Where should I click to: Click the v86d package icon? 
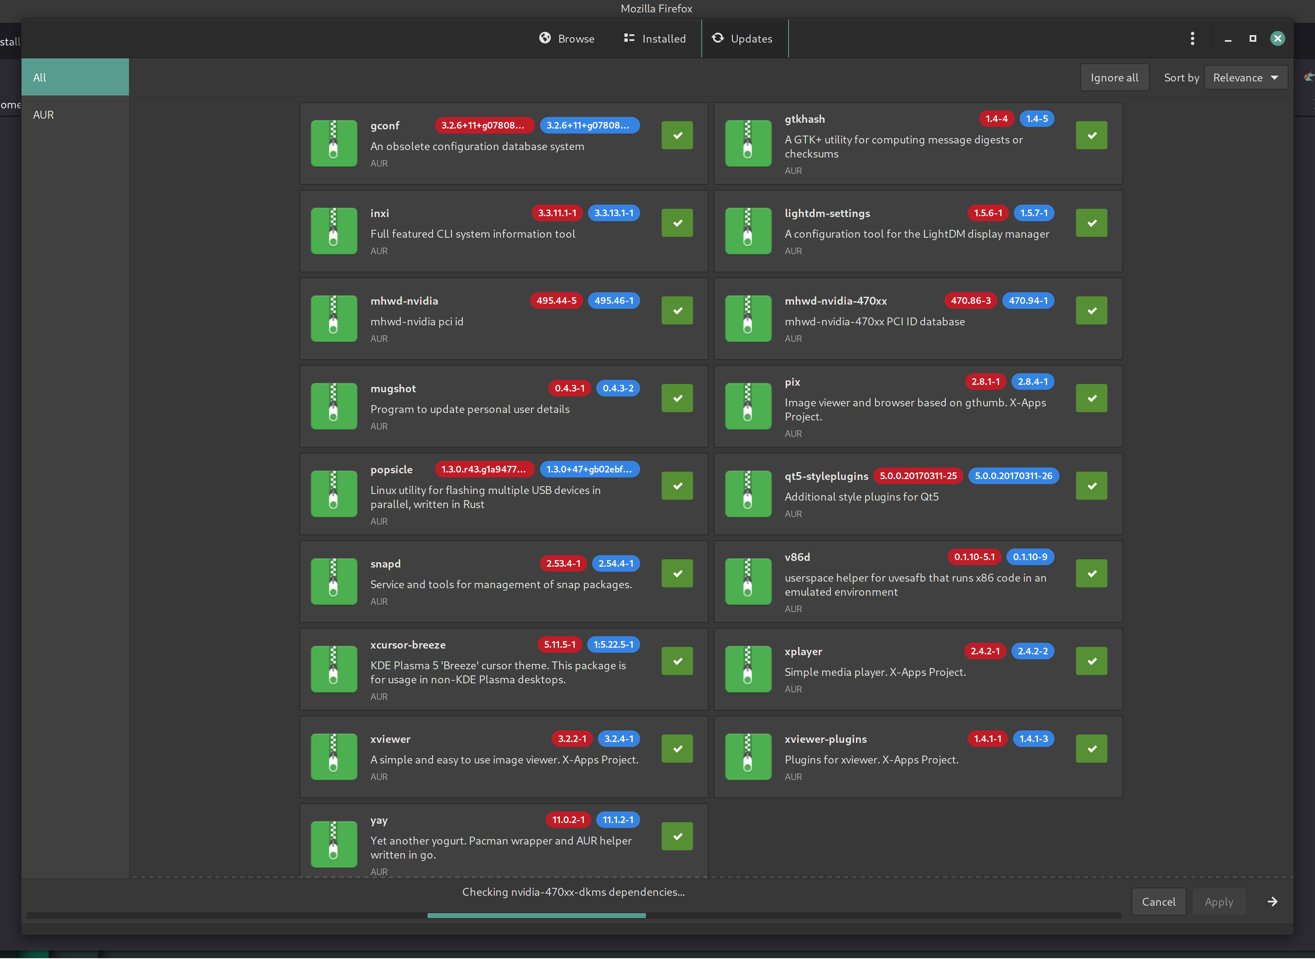pos(748,581)
